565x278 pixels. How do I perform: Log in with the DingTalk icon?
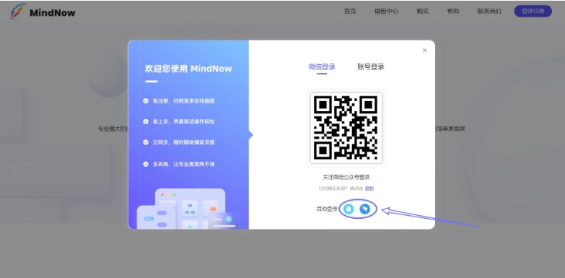(365, 209)
